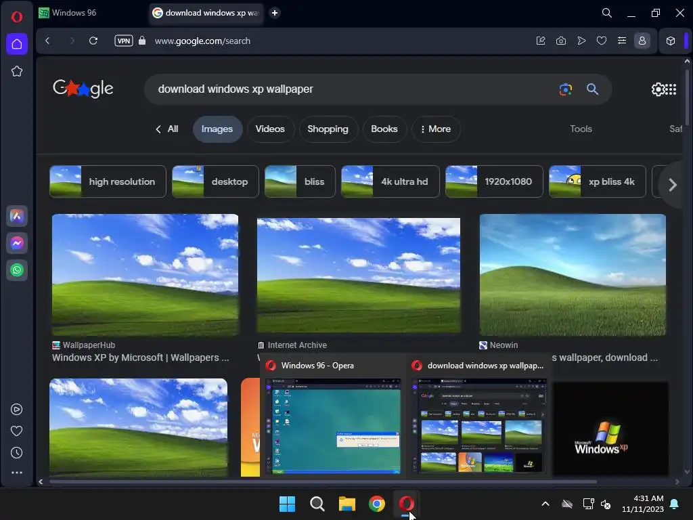
Task: Open the Google apps grid
Action: tap(671, 89)
